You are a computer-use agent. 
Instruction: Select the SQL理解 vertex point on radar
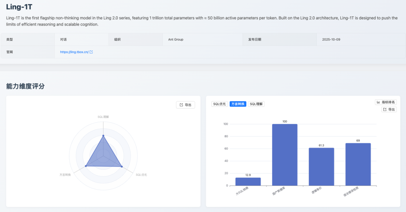click(103, 136)
